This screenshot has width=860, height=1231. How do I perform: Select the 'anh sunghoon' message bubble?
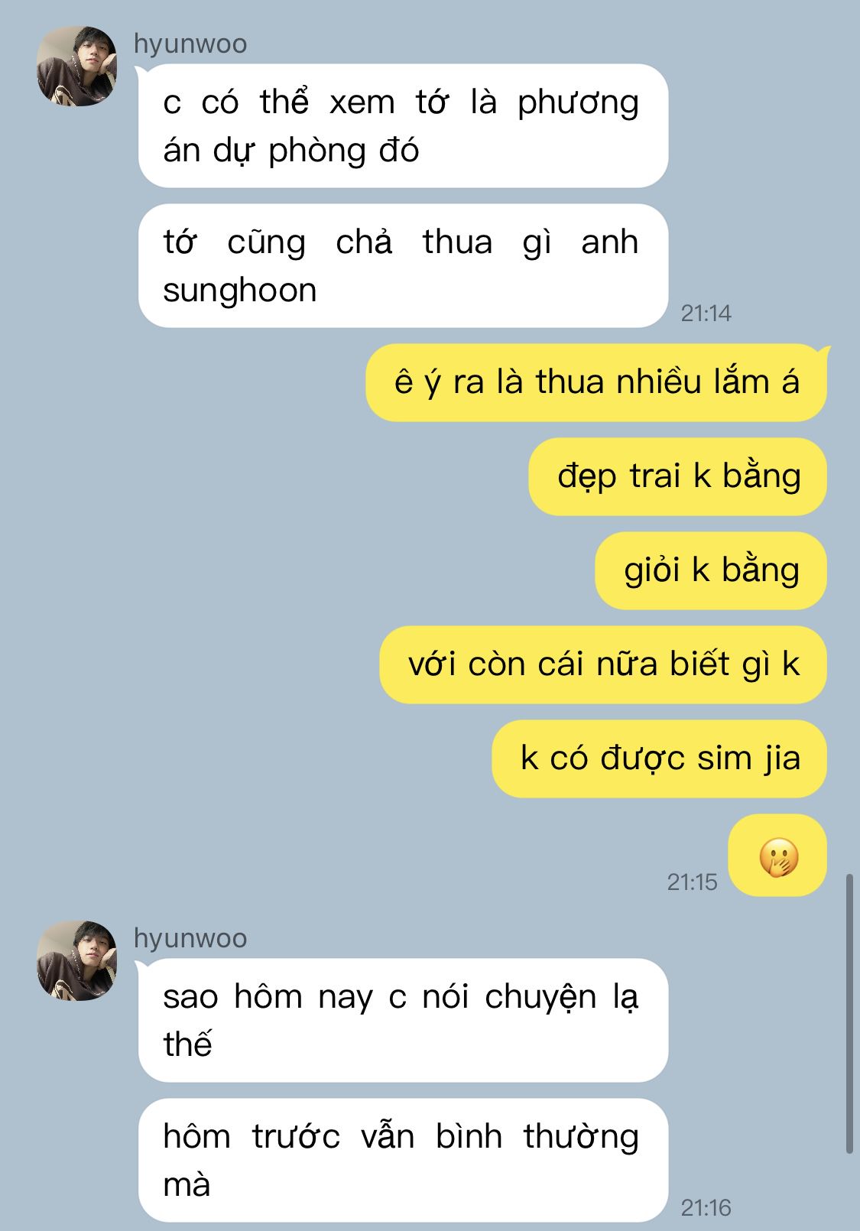click(403, 266)
